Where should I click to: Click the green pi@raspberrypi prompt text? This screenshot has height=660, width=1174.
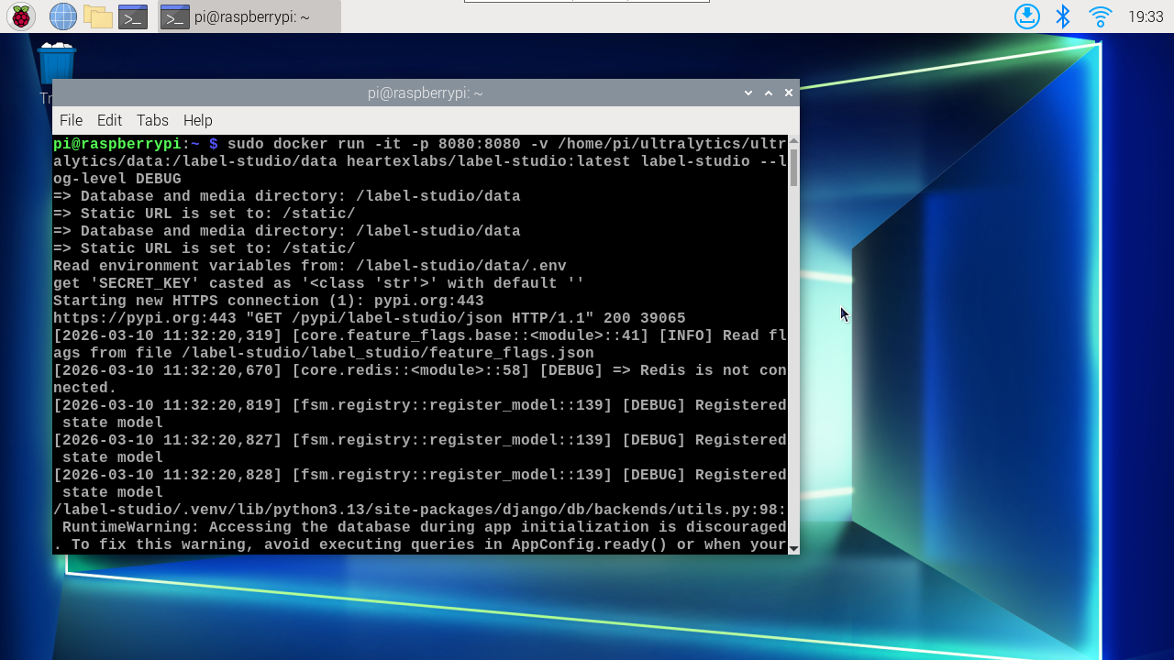(x=117, y=144)
